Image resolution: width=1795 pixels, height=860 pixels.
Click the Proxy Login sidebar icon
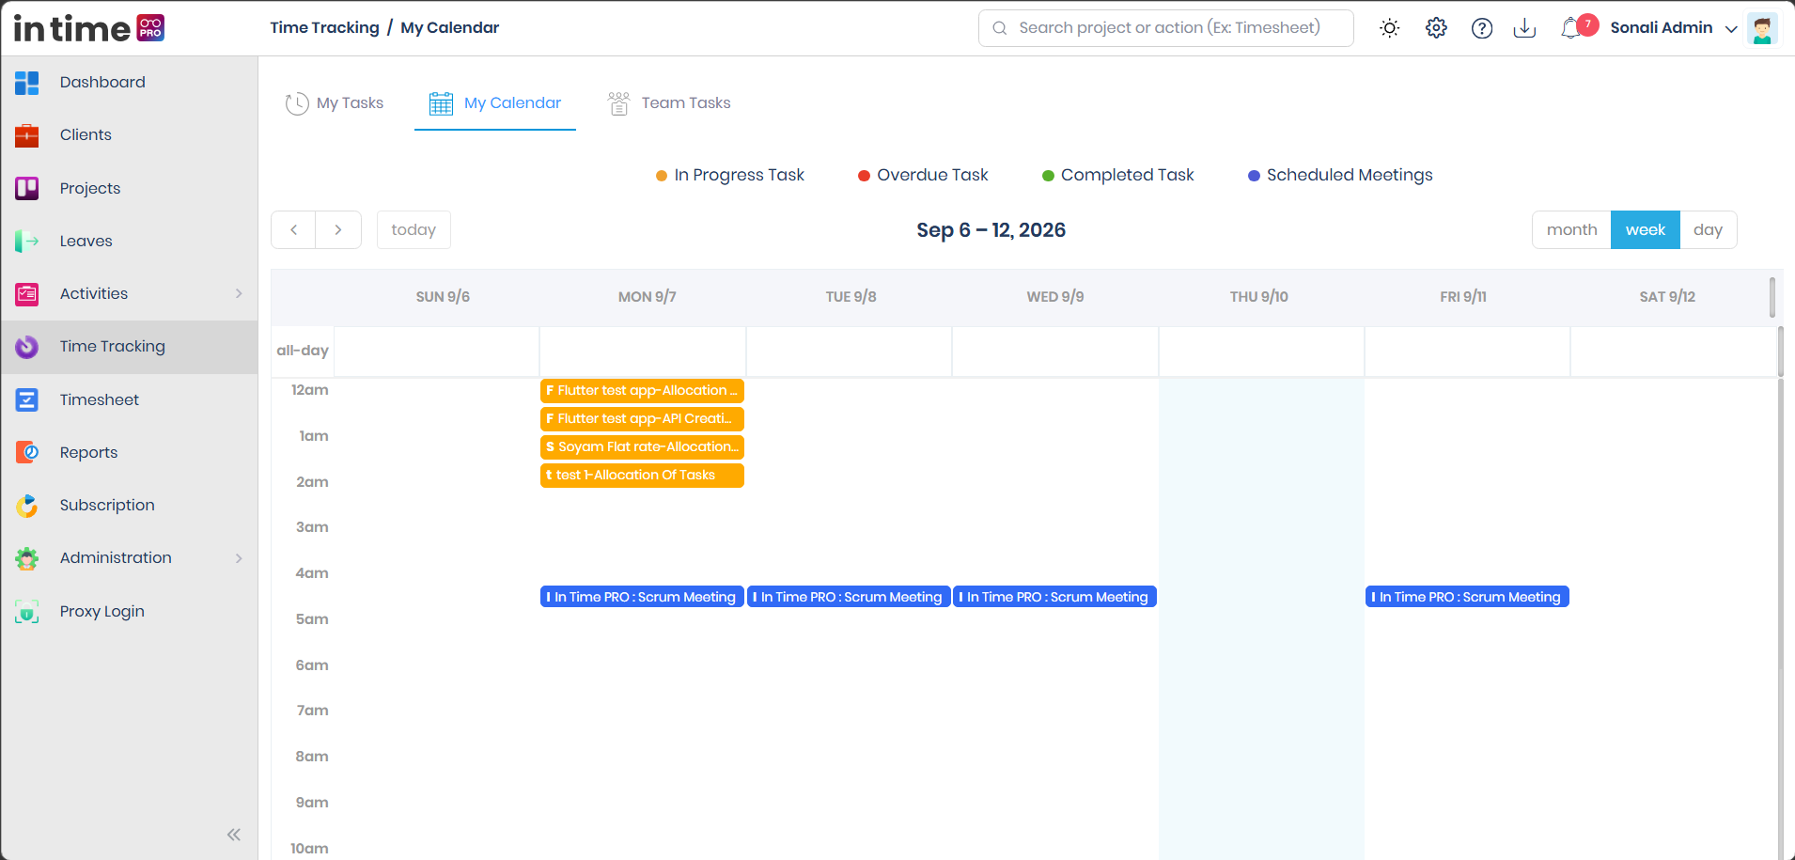(x=26, y=612)
